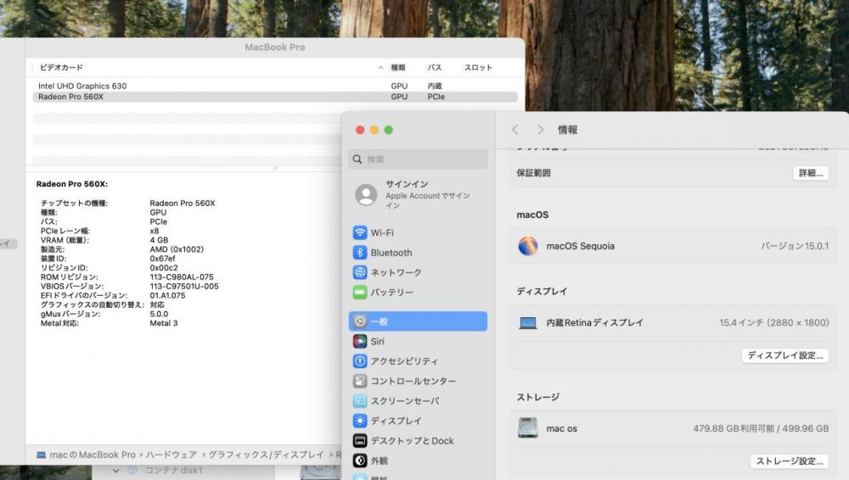Minimize System Settings with yellow button
849x480 pixels.
pos(374,130)
